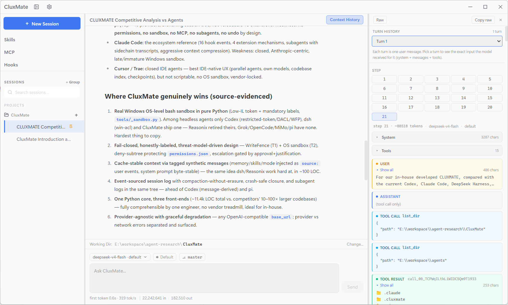
Task: Click the TOOL CALL block with E:\\workspace\\agents path
Action: (437, 257)
